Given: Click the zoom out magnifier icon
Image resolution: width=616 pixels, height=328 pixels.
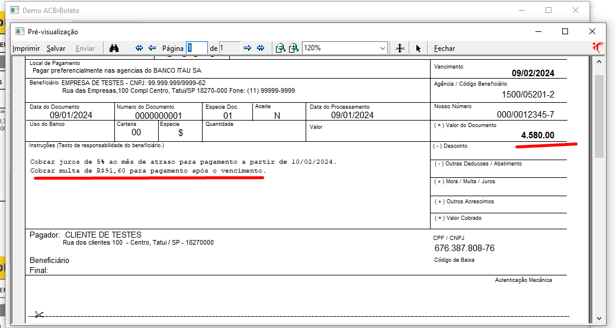Looking at the screenshot, I should tap(281, 48).
